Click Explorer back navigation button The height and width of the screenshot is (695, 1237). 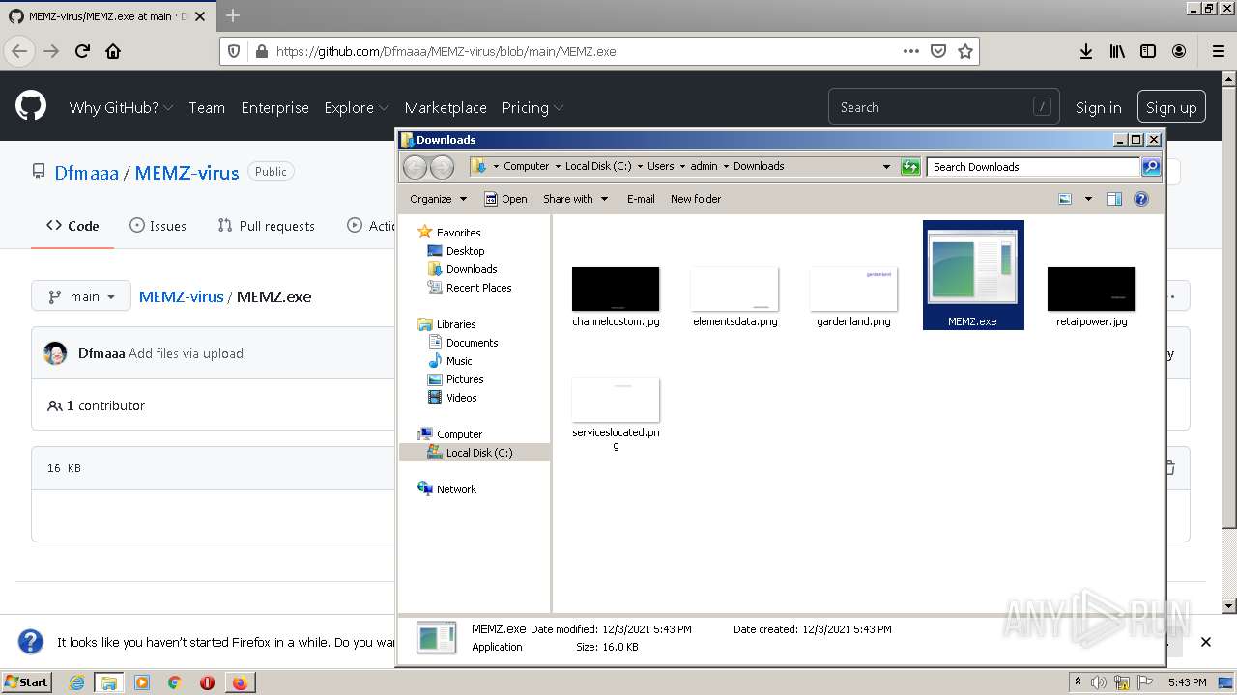click(415, 167)
